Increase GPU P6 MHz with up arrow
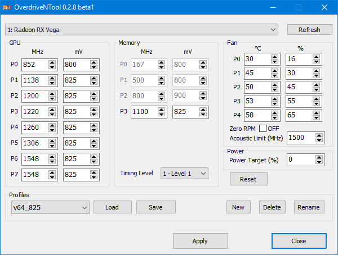 [52, 157]
